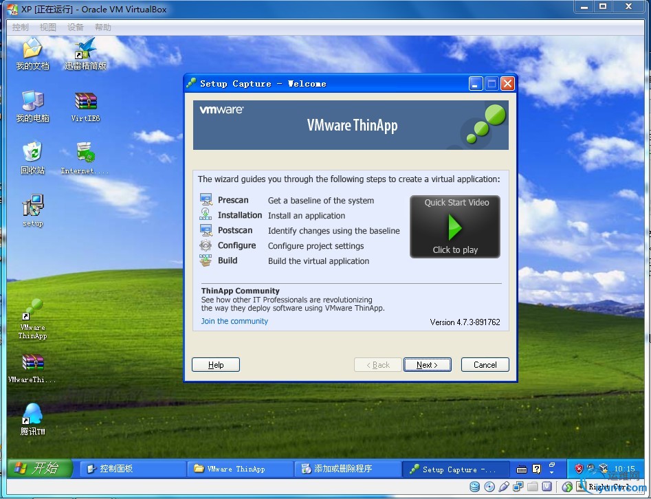Click the Postscan step label

(x=235, y=230)
